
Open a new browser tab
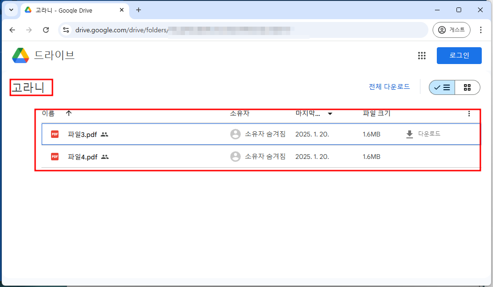click(x=138, y=10)
